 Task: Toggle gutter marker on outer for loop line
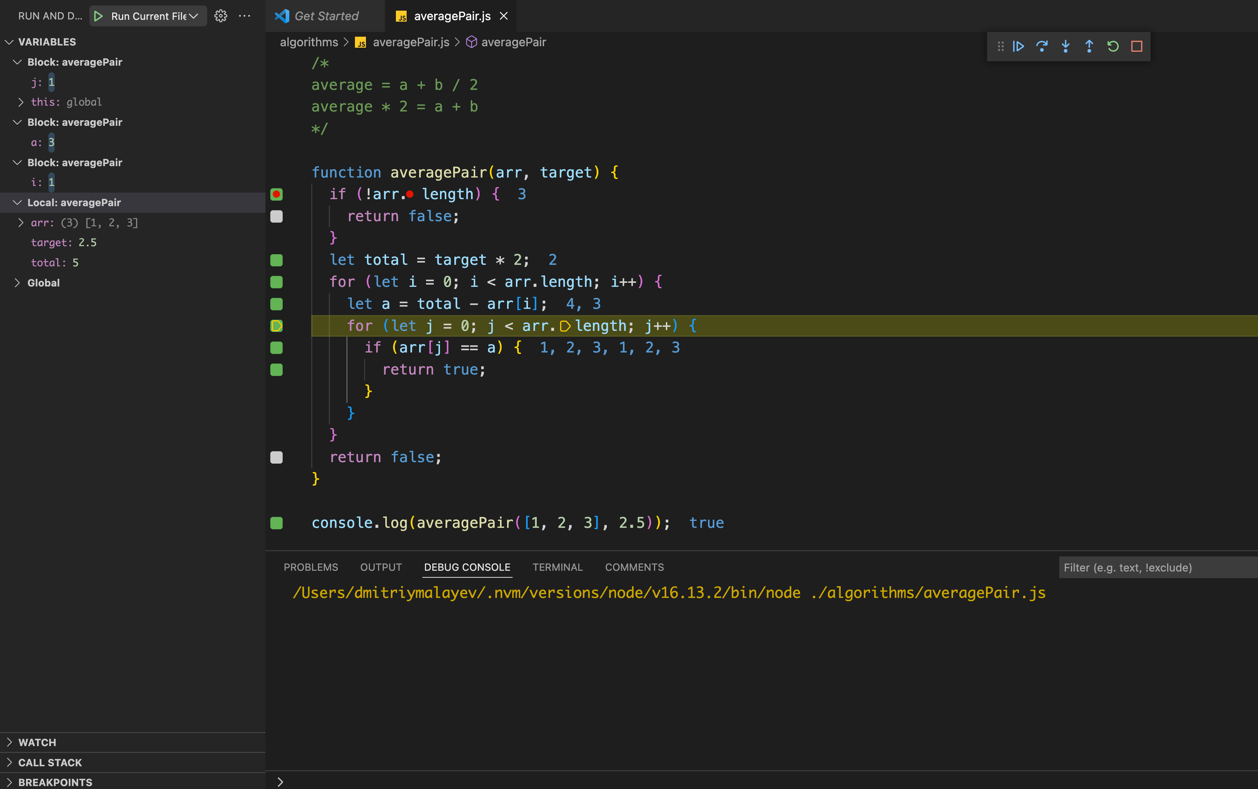276,282
